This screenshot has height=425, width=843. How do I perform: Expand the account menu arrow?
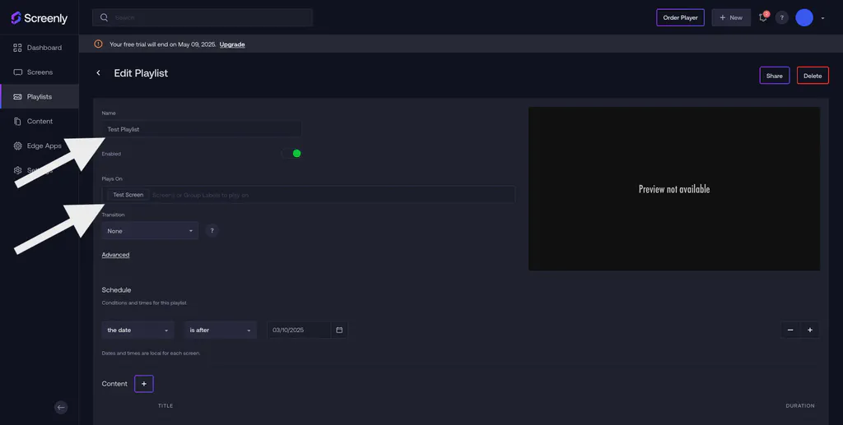822,18
